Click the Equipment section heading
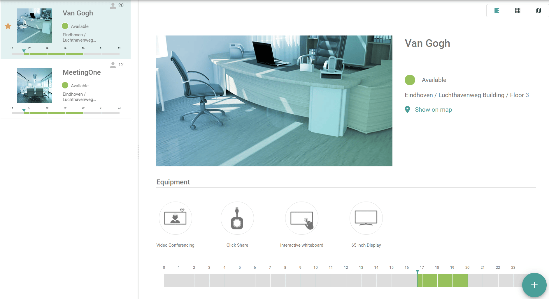The height and width of the screenshot is (299, 549). (x=173, y=182)
